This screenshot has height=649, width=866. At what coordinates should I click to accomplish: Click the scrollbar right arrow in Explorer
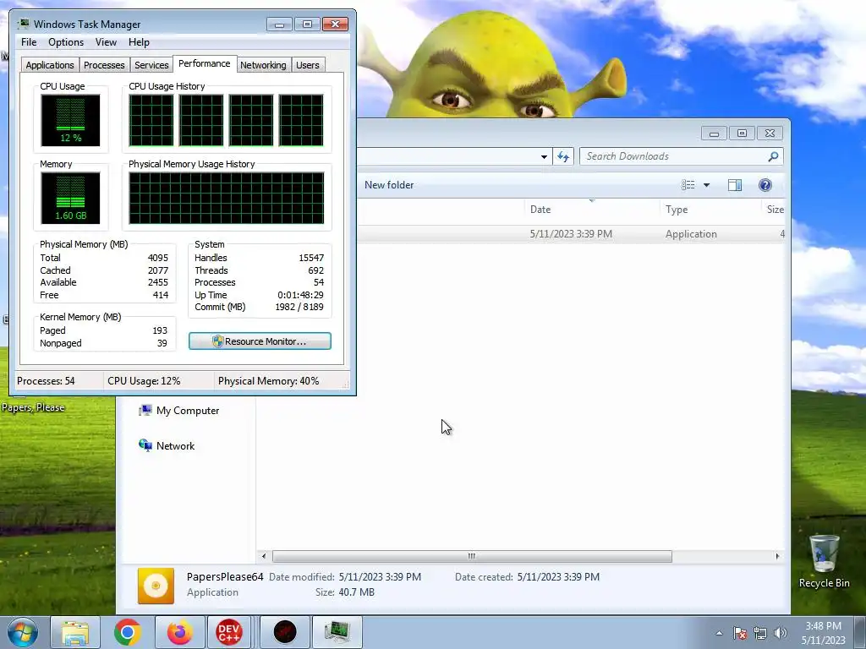(x=778, y=556)
